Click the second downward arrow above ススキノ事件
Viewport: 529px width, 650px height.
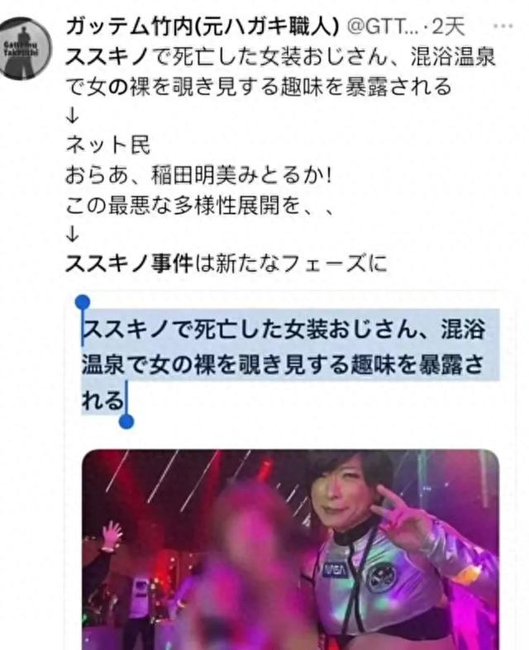point(72,235)
